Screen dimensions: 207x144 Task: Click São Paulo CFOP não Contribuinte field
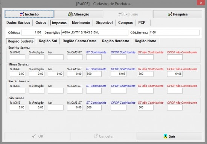175,107
